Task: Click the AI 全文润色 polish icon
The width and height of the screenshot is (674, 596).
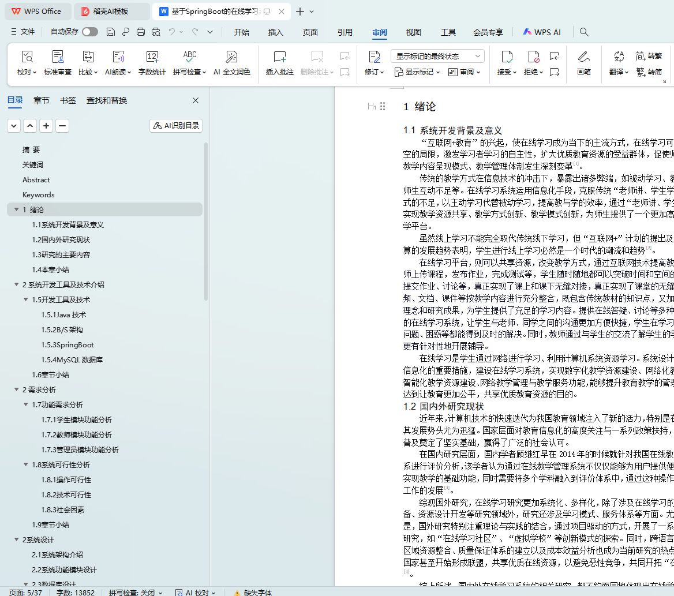Action: pos(231,57)
